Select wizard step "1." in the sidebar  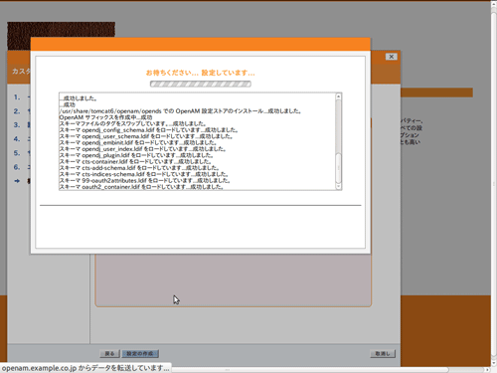[17, 97]
